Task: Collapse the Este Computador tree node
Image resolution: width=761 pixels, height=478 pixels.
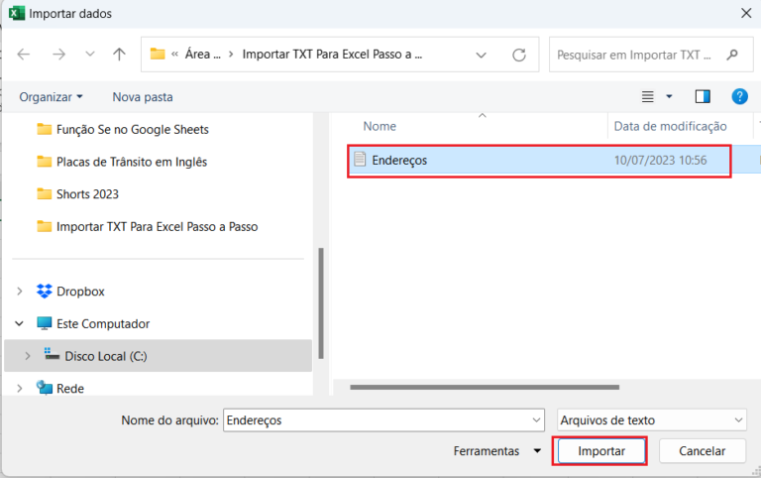Action: coord(21,323)
